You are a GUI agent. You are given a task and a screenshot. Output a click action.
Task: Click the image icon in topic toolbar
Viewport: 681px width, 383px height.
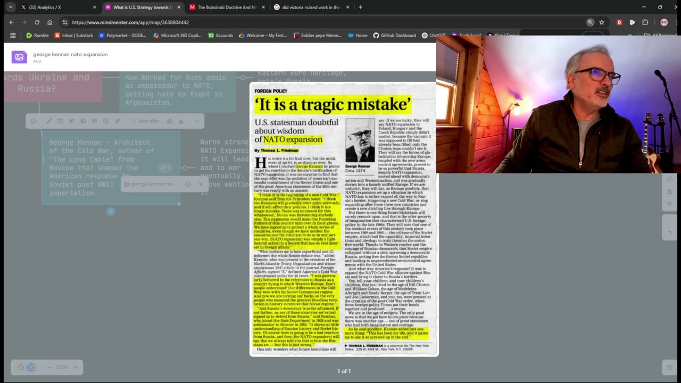[x=83, y=121]
